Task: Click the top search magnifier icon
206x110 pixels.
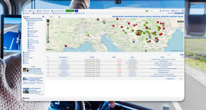Action: click(x=161, y=11)
